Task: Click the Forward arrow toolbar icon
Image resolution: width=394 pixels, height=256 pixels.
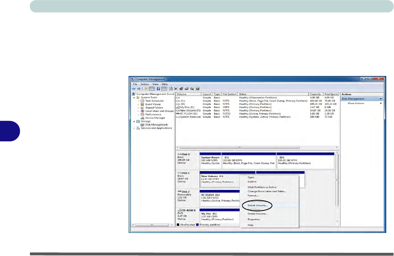Action: (138, 89)
